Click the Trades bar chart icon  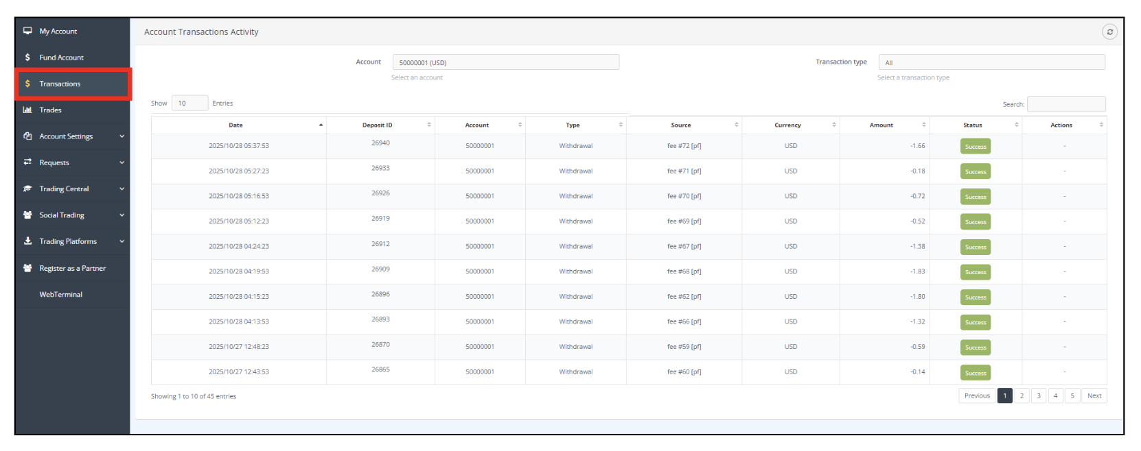27,110
